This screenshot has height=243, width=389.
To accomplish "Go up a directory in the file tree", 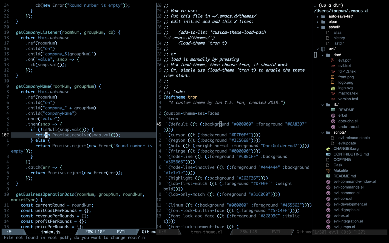I will tap(328, 5).
